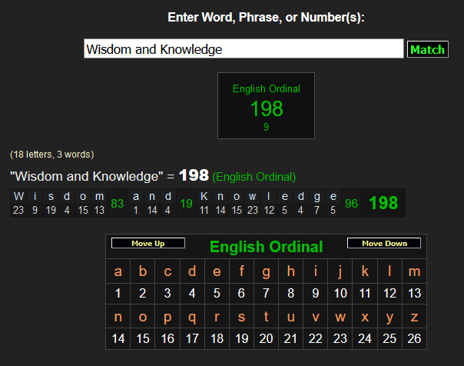Image resolution: width=464 pixels, height=366 pixels.
Task: Click the word sum 19 for 'and'
Action: click(186, 203)
